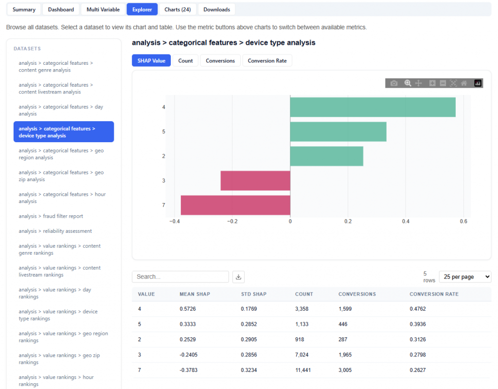The height and width of the screenshot is (389, 498).
Task: Switch chart metric to Count
Action: point(185,61)
